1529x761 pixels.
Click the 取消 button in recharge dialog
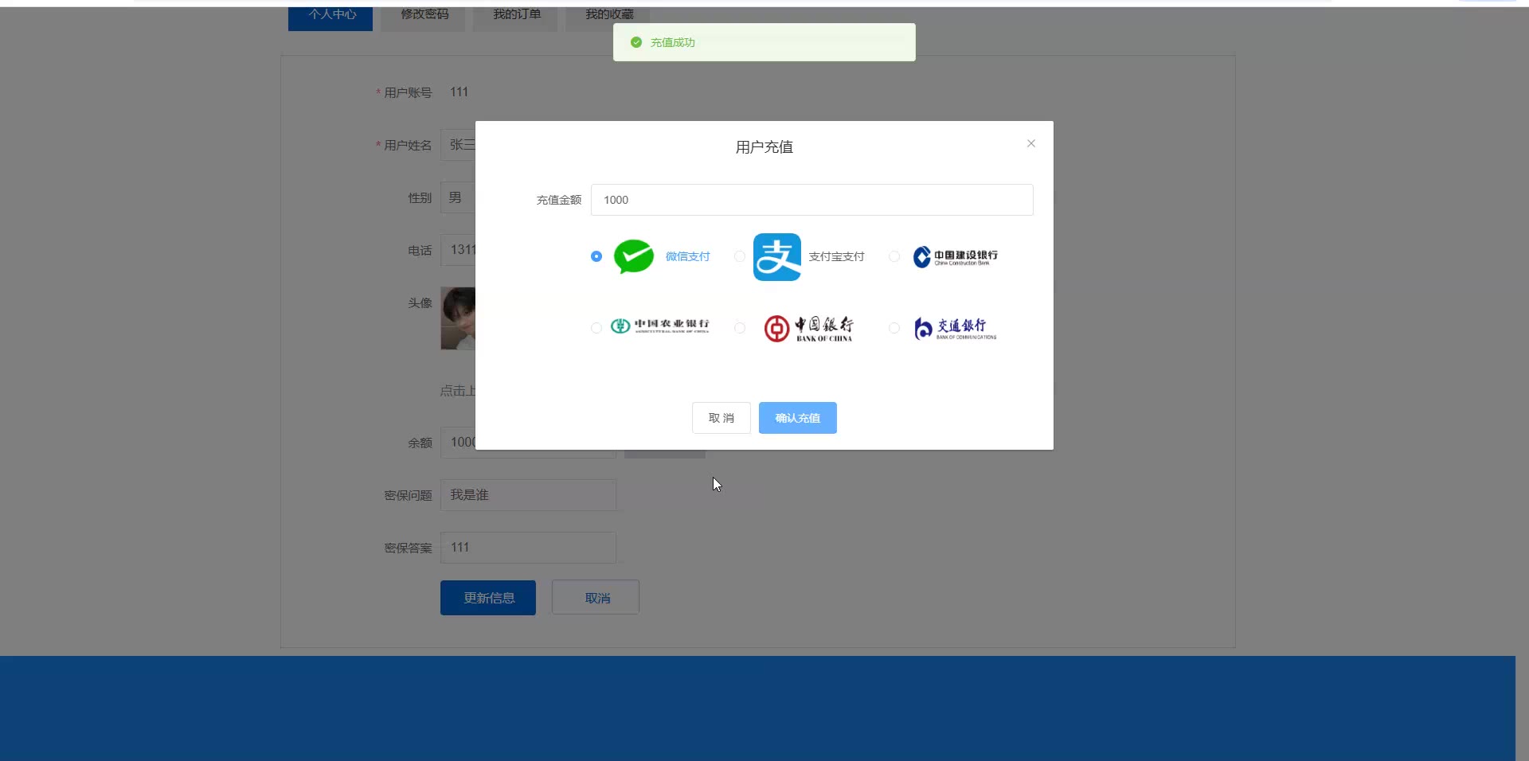721,418
